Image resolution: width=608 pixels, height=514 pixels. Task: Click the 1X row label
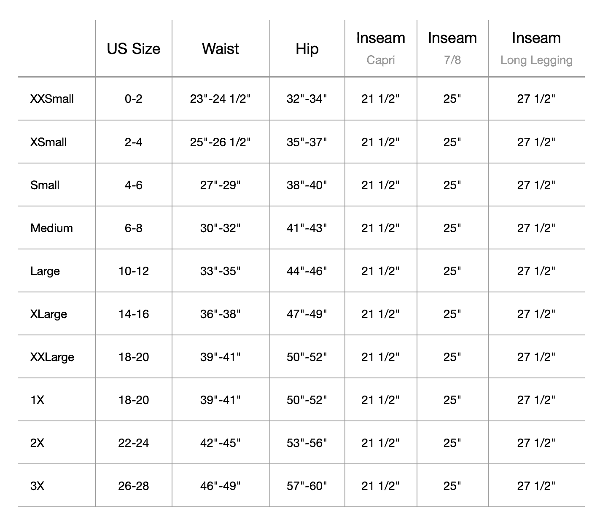point(37,400)
